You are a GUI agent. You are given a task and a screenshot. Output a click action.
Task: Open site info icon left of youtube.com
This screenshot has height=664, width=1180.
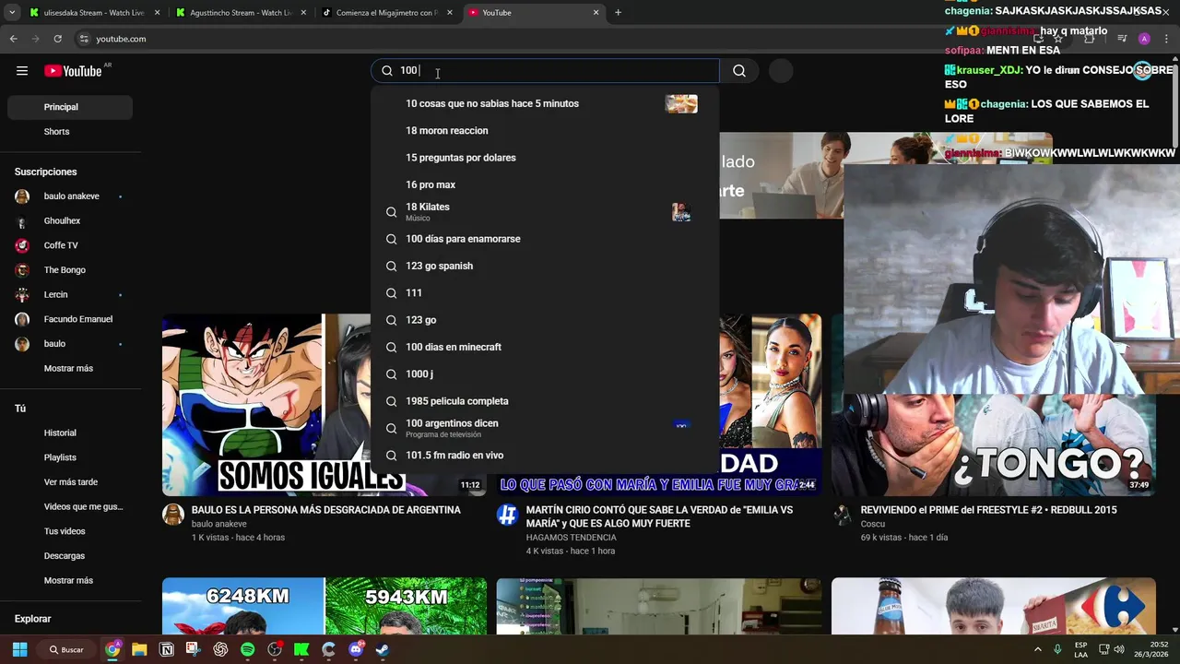84,39
